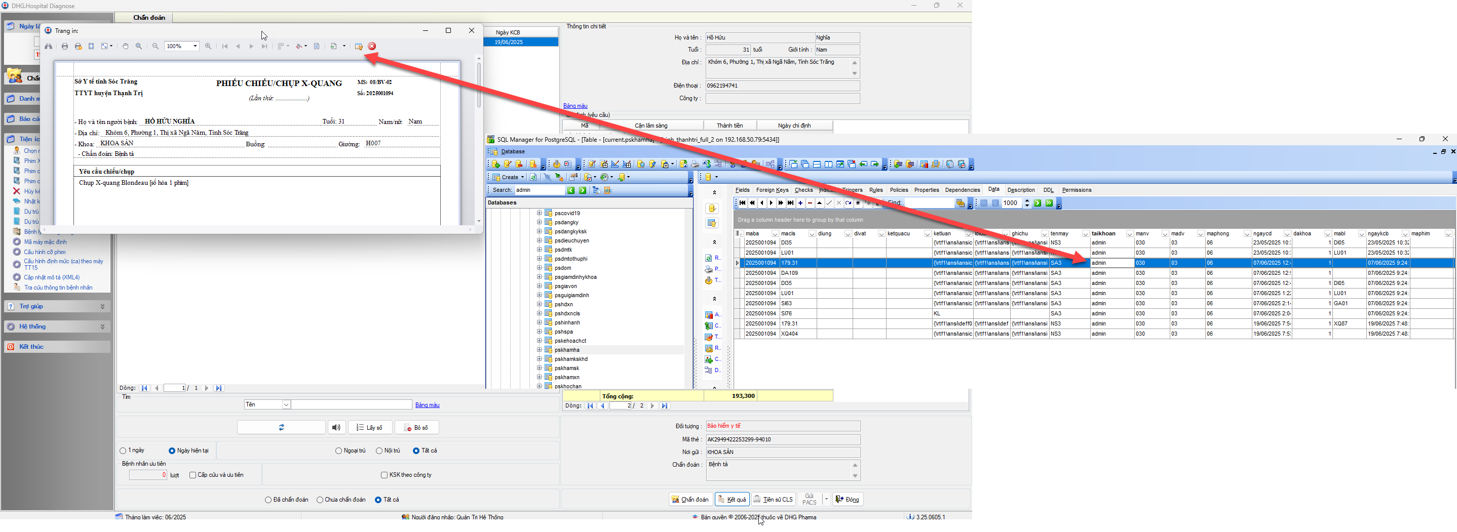Click the green next page icon beside 1000
The width and height of the screenshot is (1457, 532).
click(1038, 203)
